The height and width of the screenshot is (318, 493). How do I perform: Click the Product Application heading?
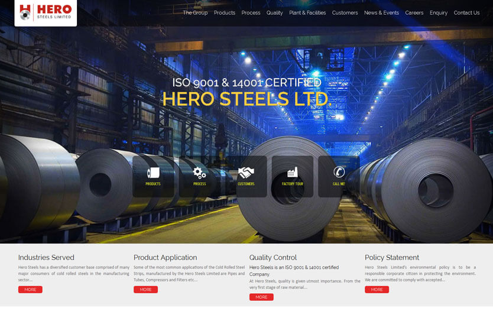166,257
